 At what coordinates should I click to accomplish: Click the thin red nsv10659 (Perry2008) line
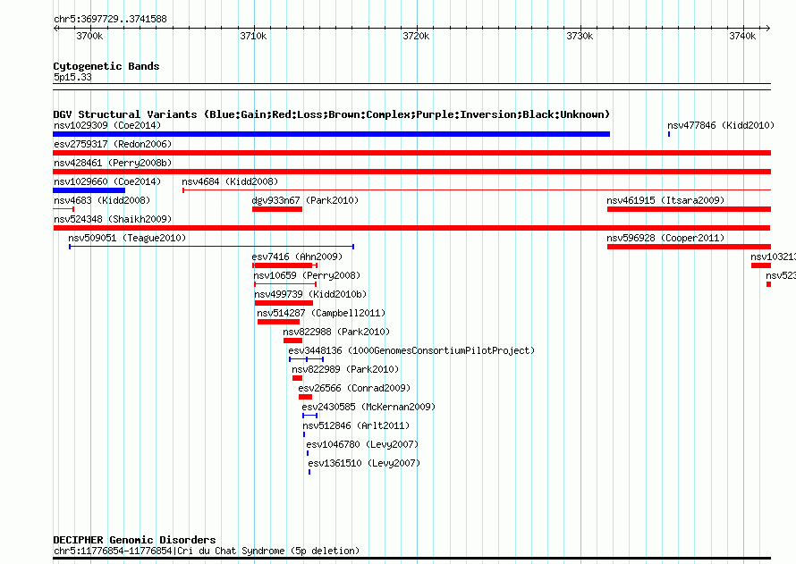(x=285, y=284)
